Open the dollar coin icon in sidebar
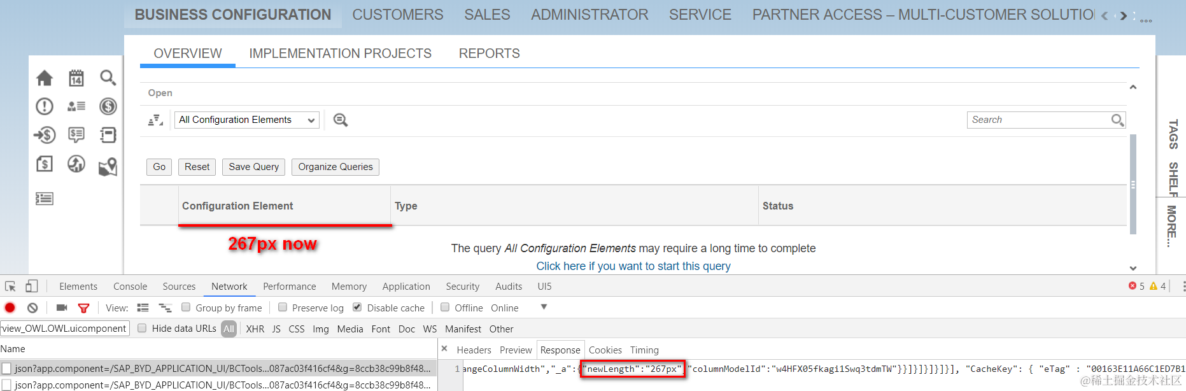The height and width of the screenshot is (391, 1186). pos(108,106)
